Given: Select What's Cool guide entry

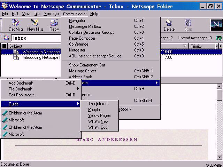Looking at the screenshot, I should pos(99,127).
